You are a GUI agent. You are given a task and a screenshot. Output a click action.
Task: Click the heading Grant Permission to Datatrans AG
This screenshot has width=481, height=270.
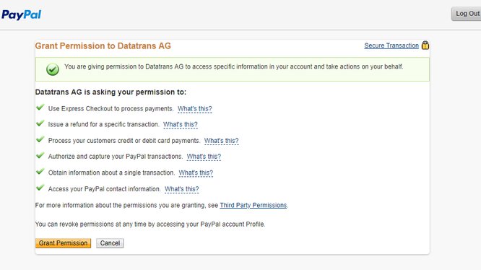click(103, 46)
